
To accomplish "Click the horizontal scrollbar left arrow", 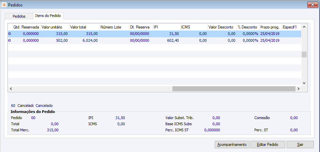I will (x=11, y=89).
